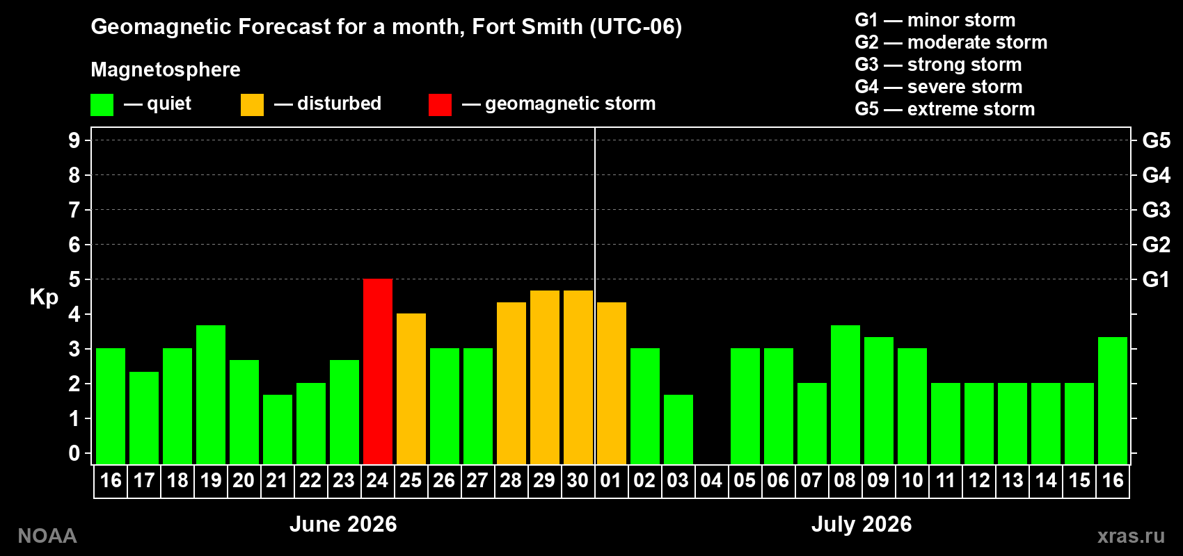Click the date label 16 in July
Image resolution: width=1183 pixels, height=556 pixels.
click(1112, 480)
